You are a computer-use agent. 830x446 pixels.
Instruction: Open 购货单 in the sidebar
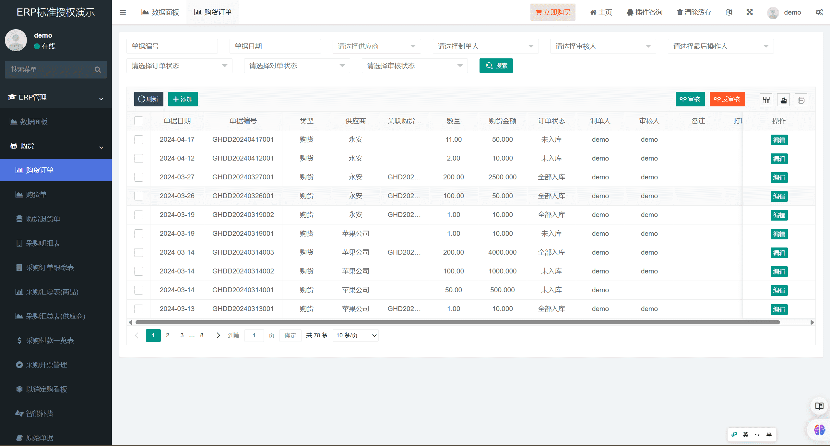coord(56,195)
